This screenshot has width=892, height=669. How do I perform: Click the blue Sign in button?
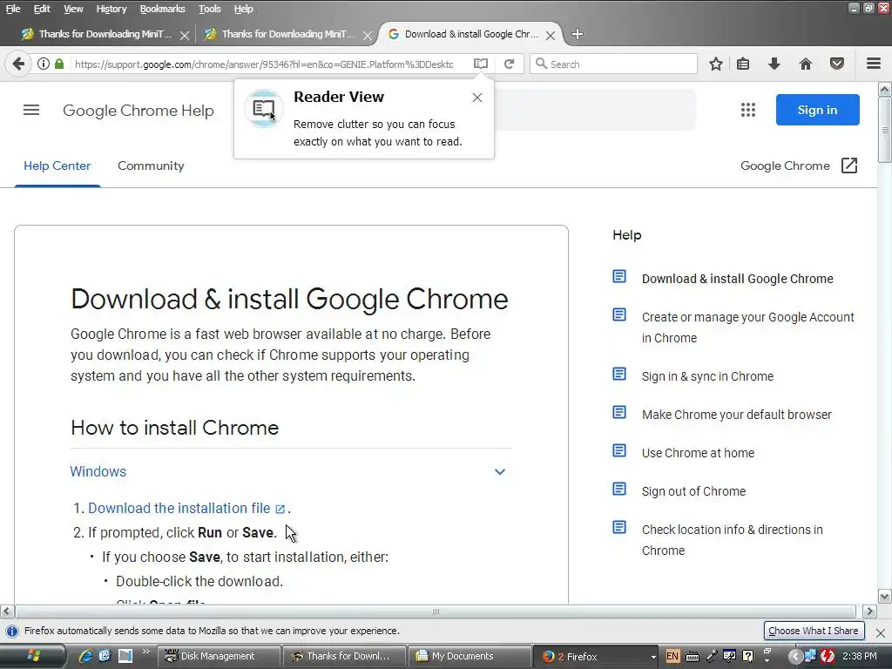click(817, 110)
